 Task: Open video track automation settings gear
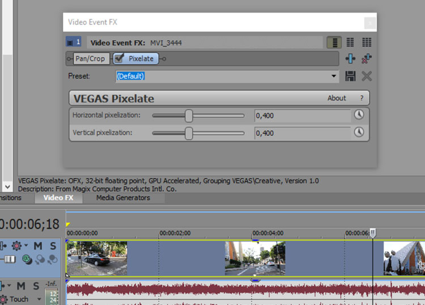16,246
